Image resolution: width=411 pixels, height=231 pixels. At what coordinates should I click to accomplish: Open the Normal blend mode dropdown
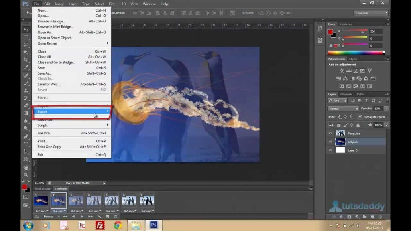click(x=343, y=109)
